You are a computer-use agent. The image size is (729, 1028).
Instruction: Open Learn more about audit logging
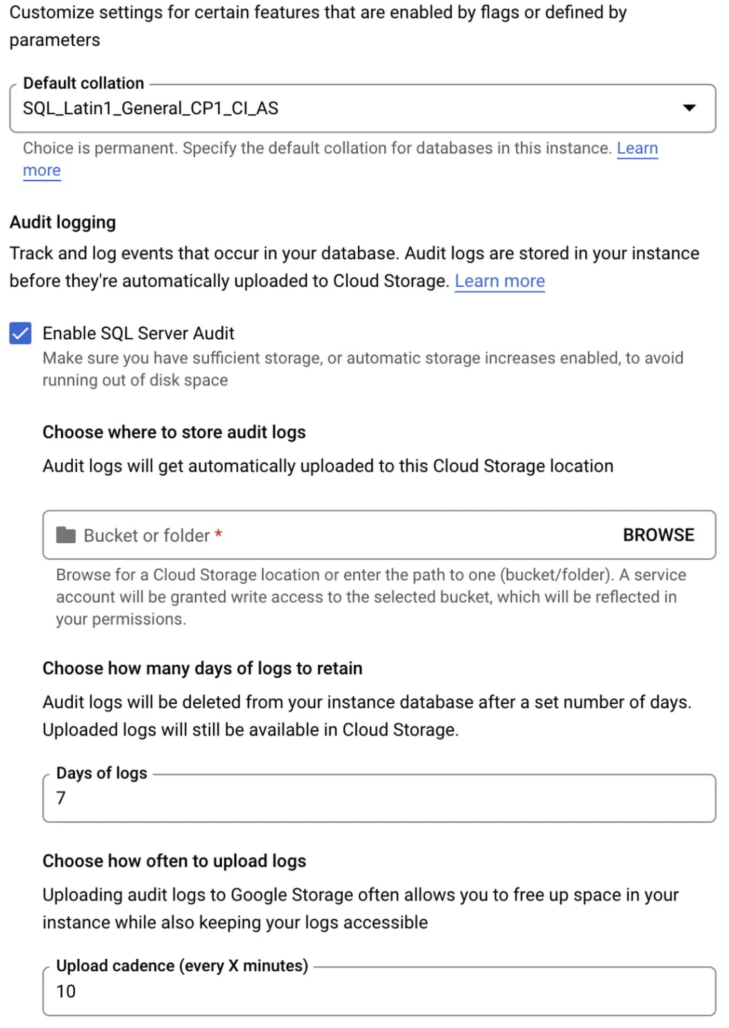tap(500, 281)
